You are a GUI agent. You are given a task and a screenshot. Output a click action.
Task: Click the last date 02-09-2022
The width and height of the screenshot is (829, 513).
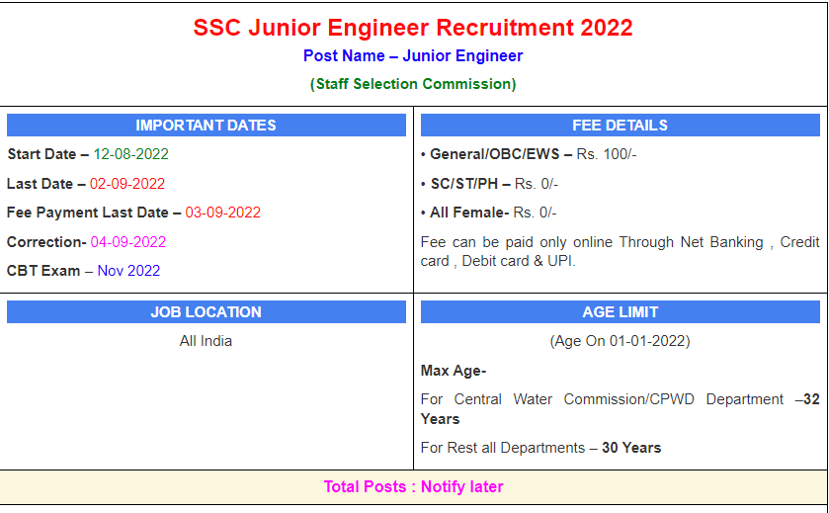coord(127,184)
